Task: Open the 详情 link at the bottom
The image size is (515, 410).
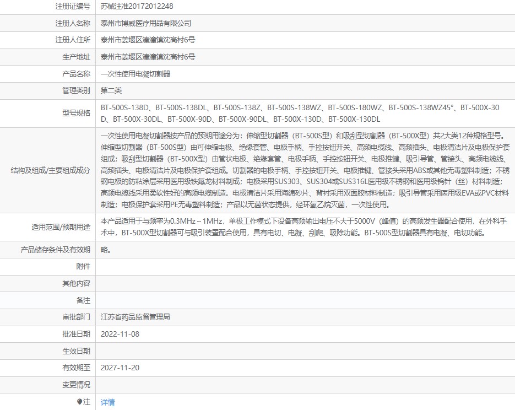Action: click(x=108, y=402)
